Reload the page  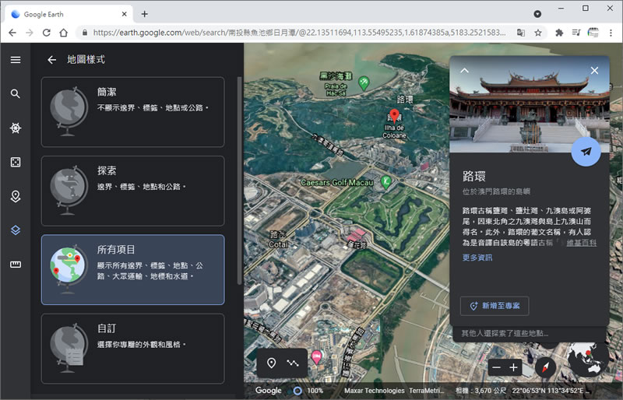click(x=47, y=33)
